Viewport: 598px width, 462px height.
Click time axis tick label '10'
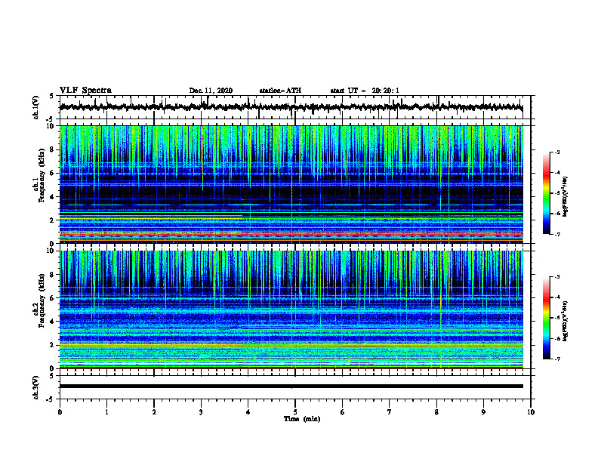[531, 412]
